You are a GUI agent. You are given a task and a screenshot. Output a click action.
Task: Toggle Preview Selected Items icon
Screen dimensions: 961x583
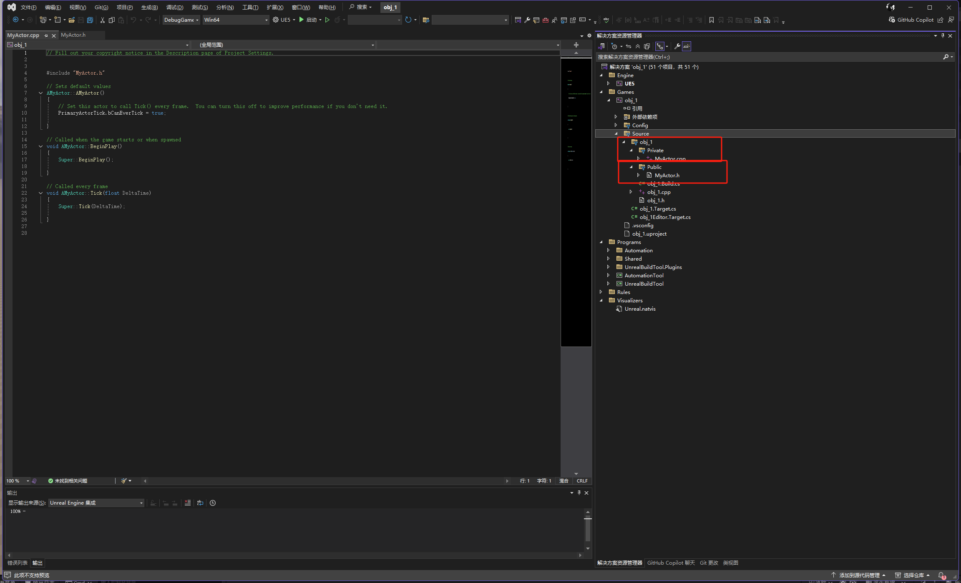pyautogui.click(x=687, y=46)
